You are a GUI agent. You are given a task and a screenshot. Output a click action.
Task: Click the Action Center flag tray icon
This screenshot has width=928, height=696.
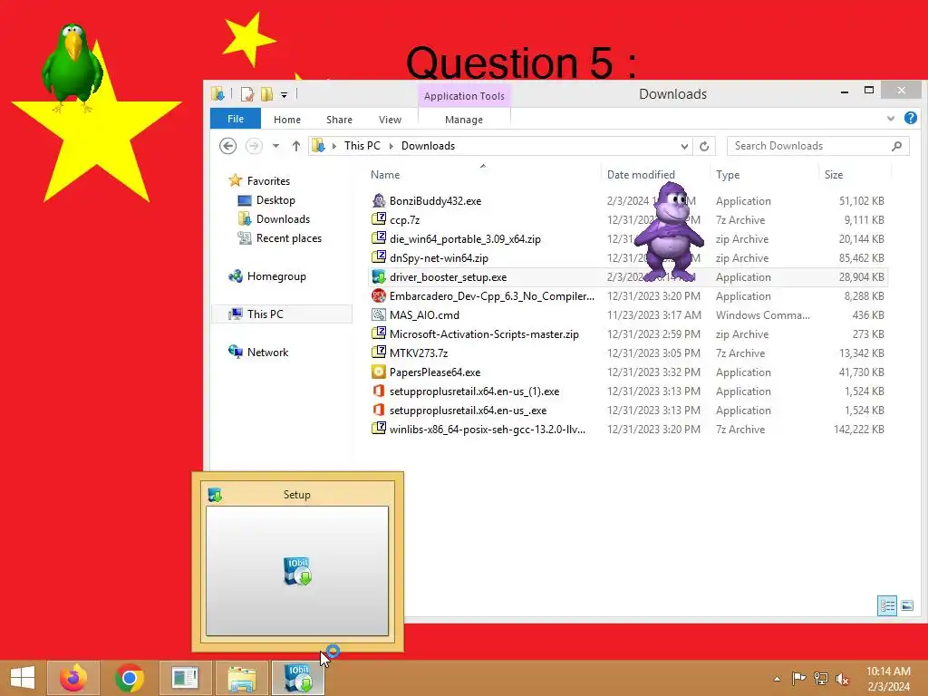(x=798, y=679)
